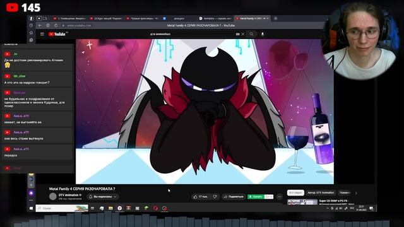Click the Metal Family 4 video title

pyautogui.click(x=82, y=189)
